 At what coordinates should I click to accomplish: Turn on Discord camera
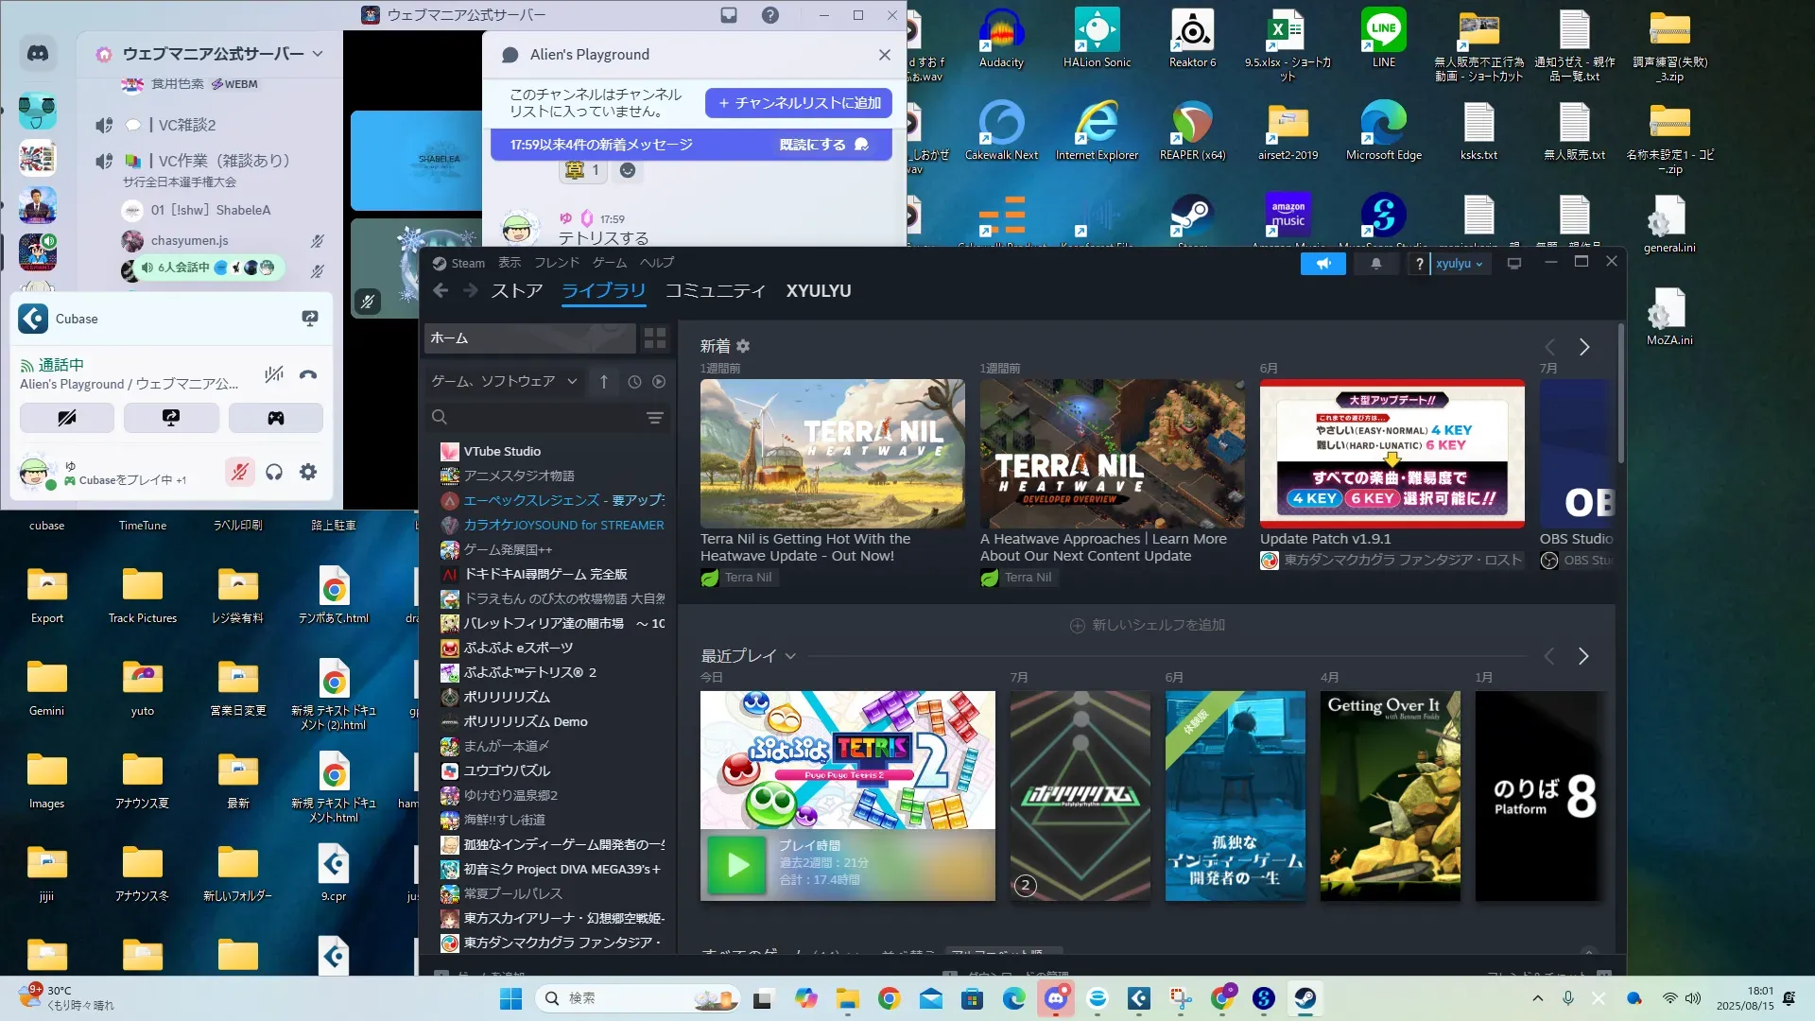(67, 418)
